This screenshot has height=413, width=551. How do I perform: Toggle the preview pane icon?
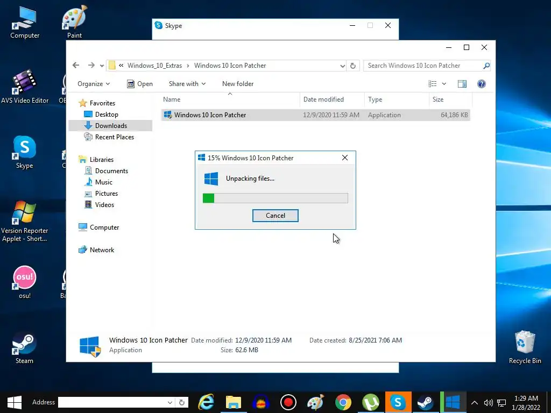[x=462, y=83]
